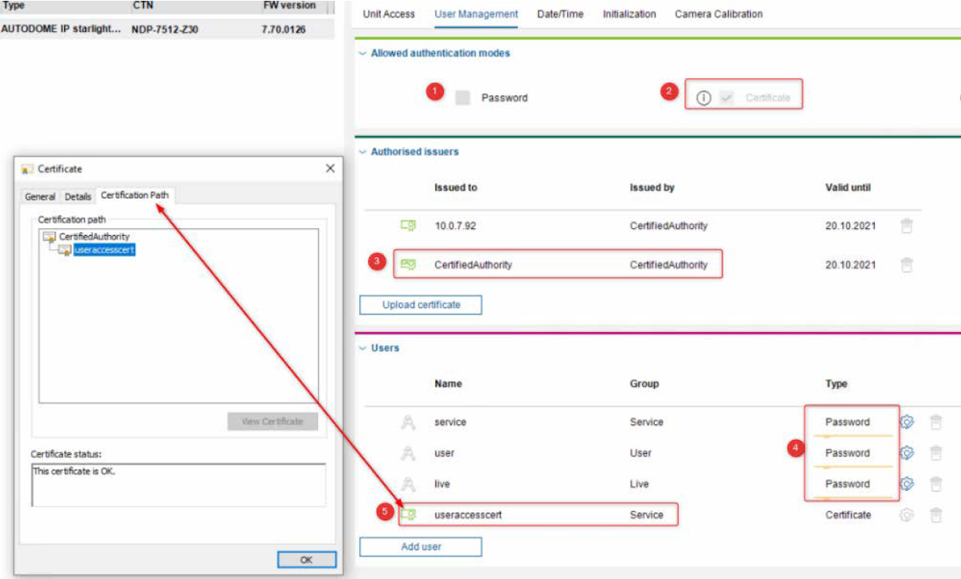Viewport: 961px width, 579px height.
Task: Delete the useraccesscert user
Action: point(936,515)
